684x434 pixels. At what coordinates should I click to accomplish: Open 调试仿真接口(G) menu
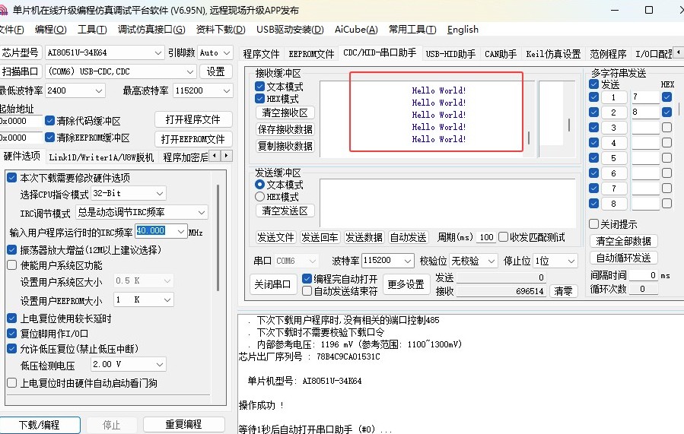pyautogui.click(x=151, y=30)
